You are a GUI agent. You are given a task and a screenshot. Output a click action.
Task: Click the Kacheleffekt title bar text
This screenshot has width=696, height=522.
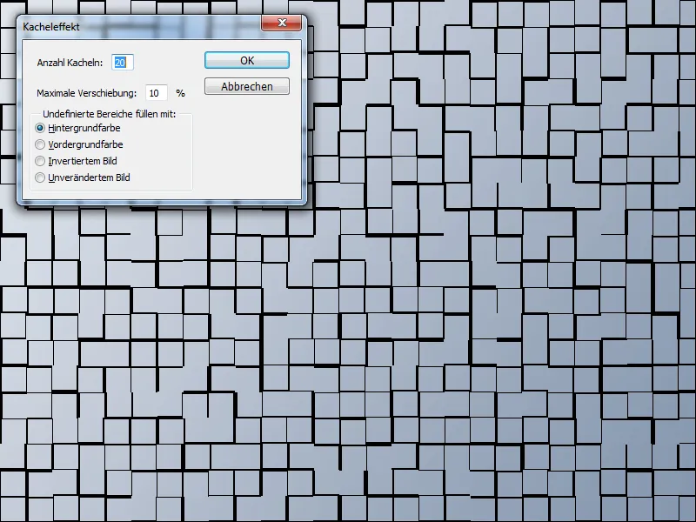tap(51, 27)
